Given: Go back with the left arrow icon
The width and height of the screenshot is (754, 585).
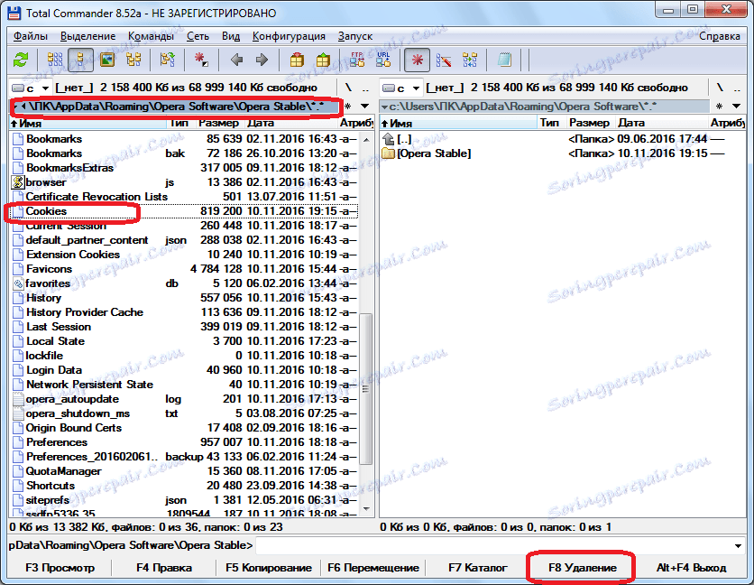Looking at the screenshot, I should pyautogui.click(x=236, y=60).
